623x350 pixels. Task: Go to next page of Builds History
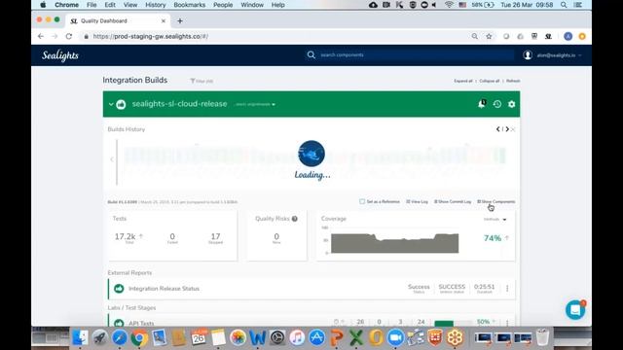click(x=507, y=129)
